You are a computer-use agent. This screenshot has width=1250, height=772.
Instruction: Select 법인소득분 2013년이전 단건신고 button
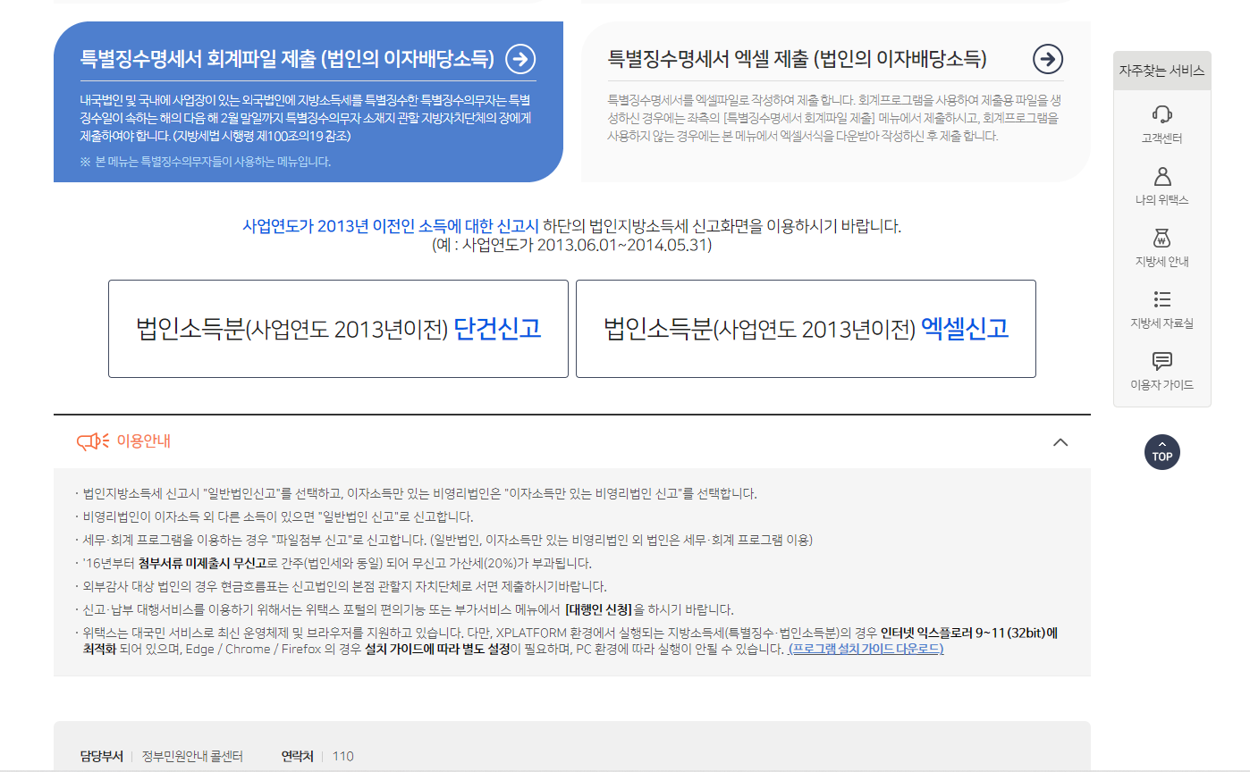[338, 329]
